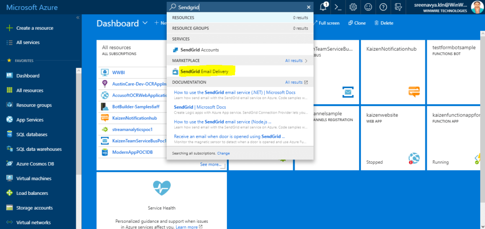
Task: Collapse the left sidebar menu
Action: 78,18
